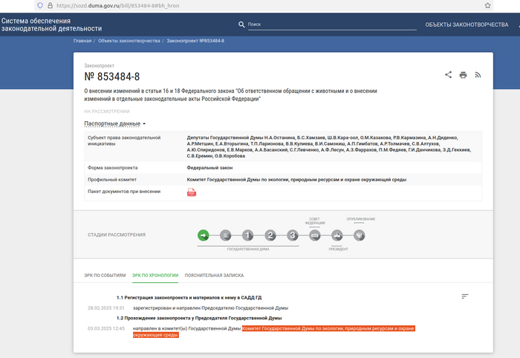Click the 03.03.2025 12:45 timestamp
This screenshot has height=358, width=520.
tap(105, 328)
